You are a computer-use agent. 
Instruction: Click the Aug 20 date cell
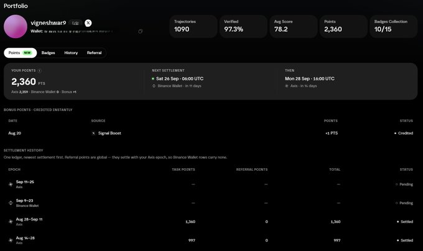click(14, 133)
